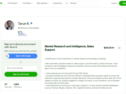126x94 pixels.
Task: Click the search magnifier icon
Action: click(67, 3)
